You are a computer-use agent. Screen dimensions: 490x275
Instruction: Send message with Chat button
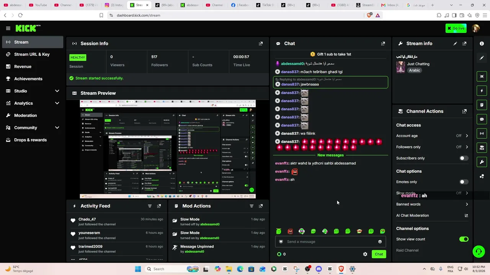pyautogui.click(x=379, y=254)
